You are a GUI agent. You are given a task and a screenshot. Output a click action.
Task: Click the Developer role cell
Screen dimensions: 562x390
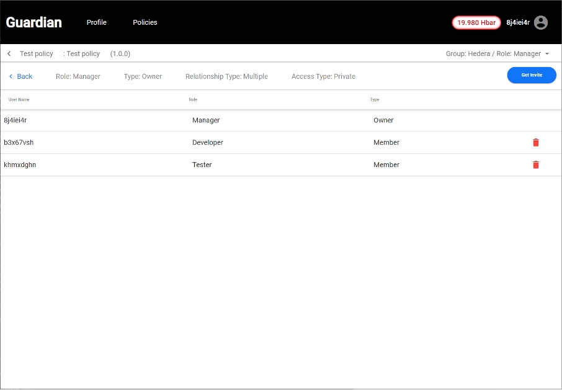click(208, 143)
